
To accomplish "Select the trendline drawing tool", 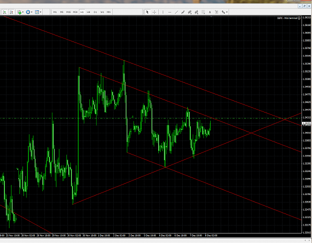I will [x=176, y=12].
